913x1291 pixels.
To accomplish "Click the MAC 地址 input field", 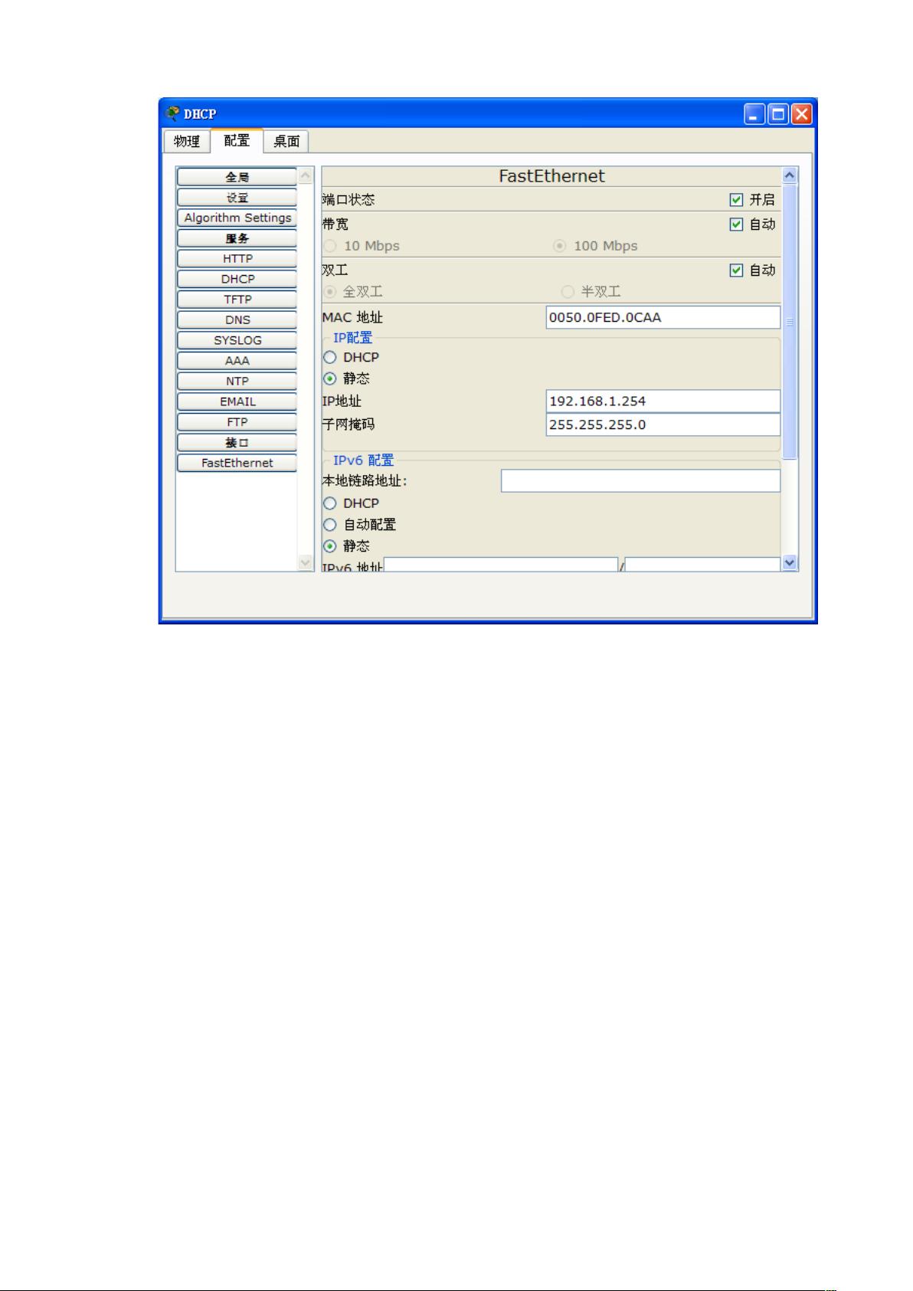I will tap(663, 317).
